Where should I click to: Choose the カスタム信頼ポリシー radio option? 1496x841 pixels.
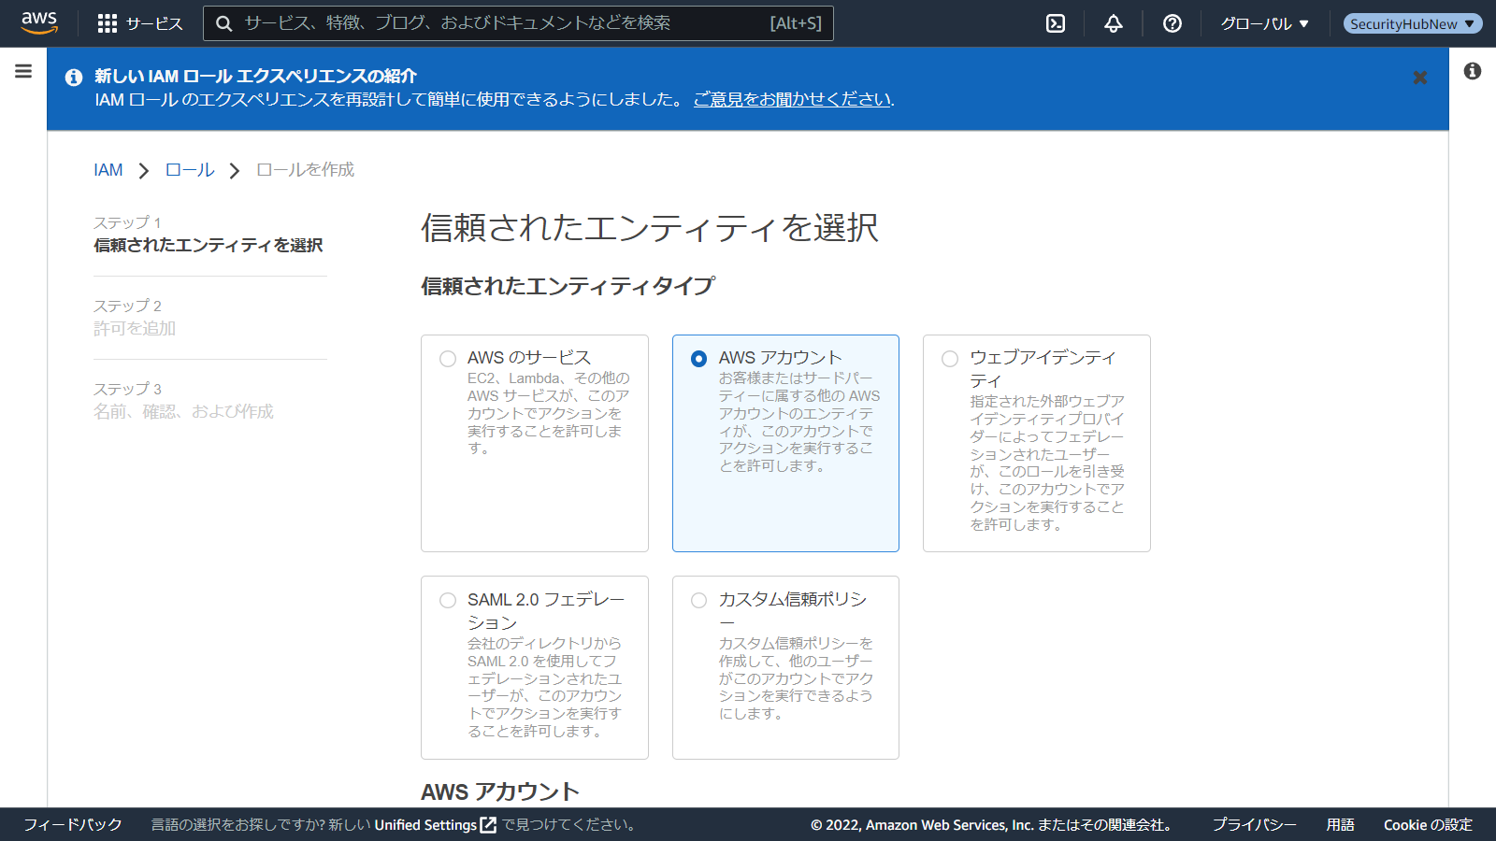698,600
